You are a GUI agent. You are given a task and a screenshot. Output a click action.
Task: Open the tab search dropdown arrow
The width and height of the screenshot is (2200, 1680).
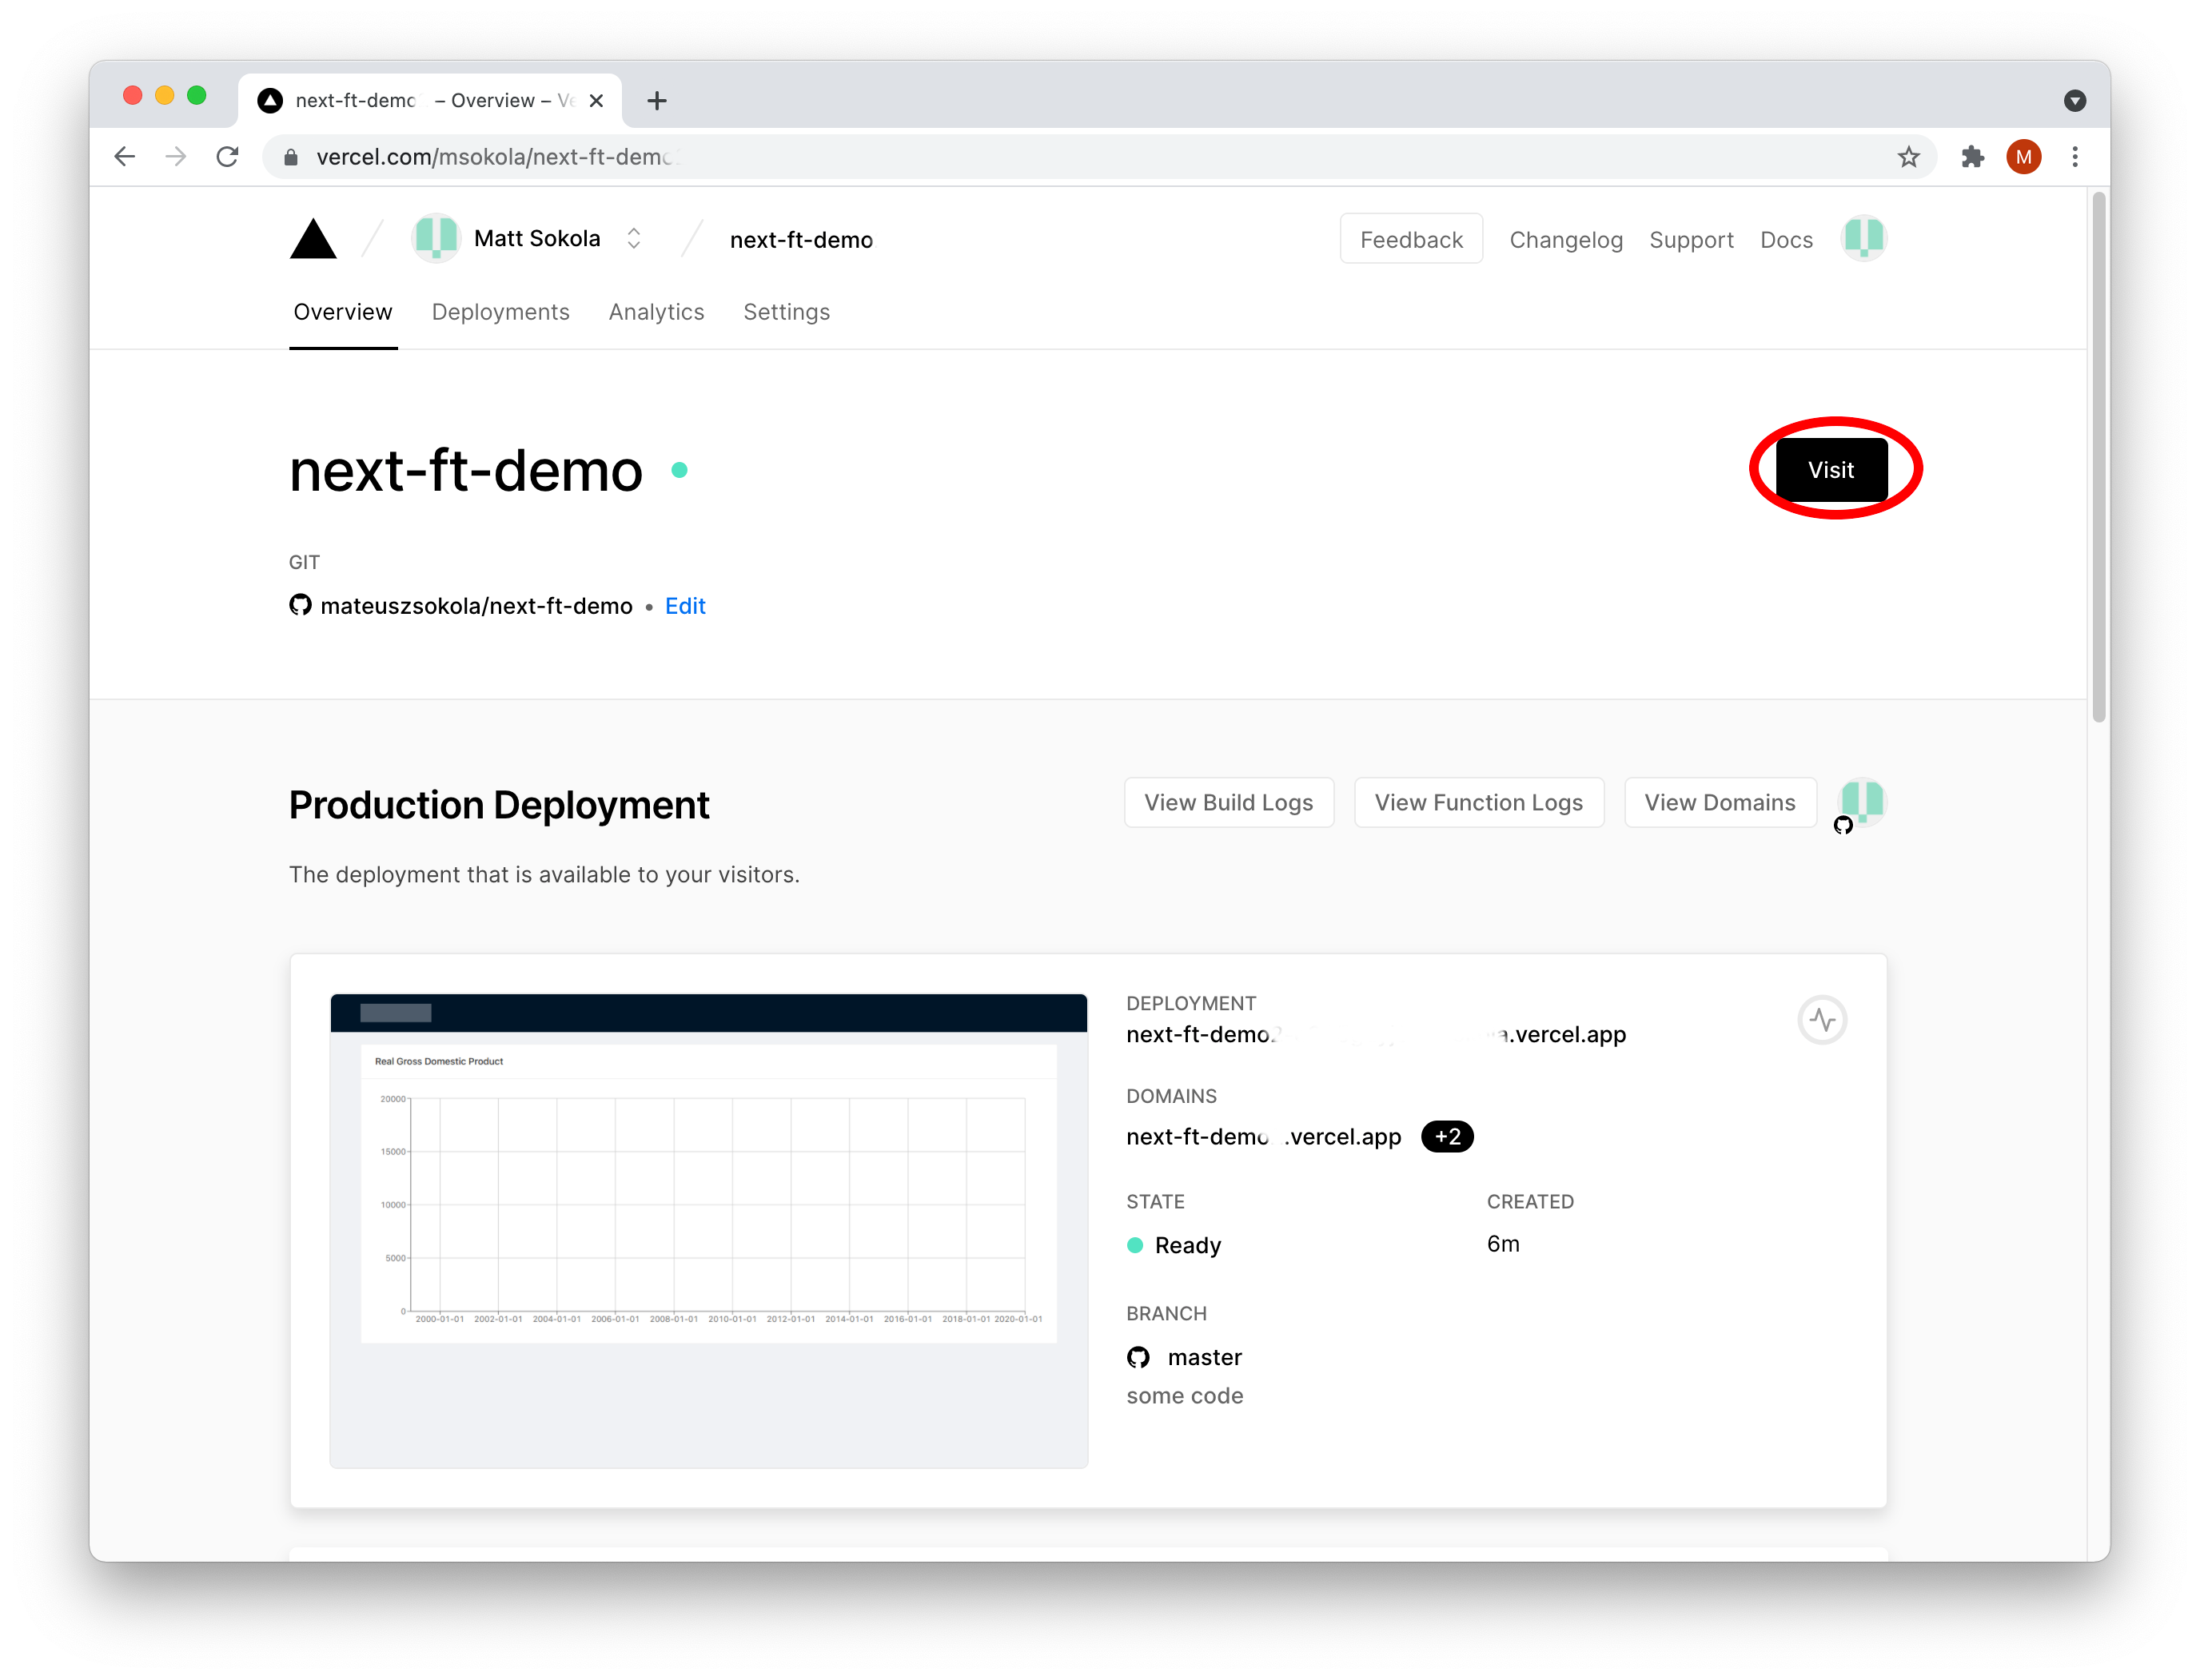point(2075,100)
